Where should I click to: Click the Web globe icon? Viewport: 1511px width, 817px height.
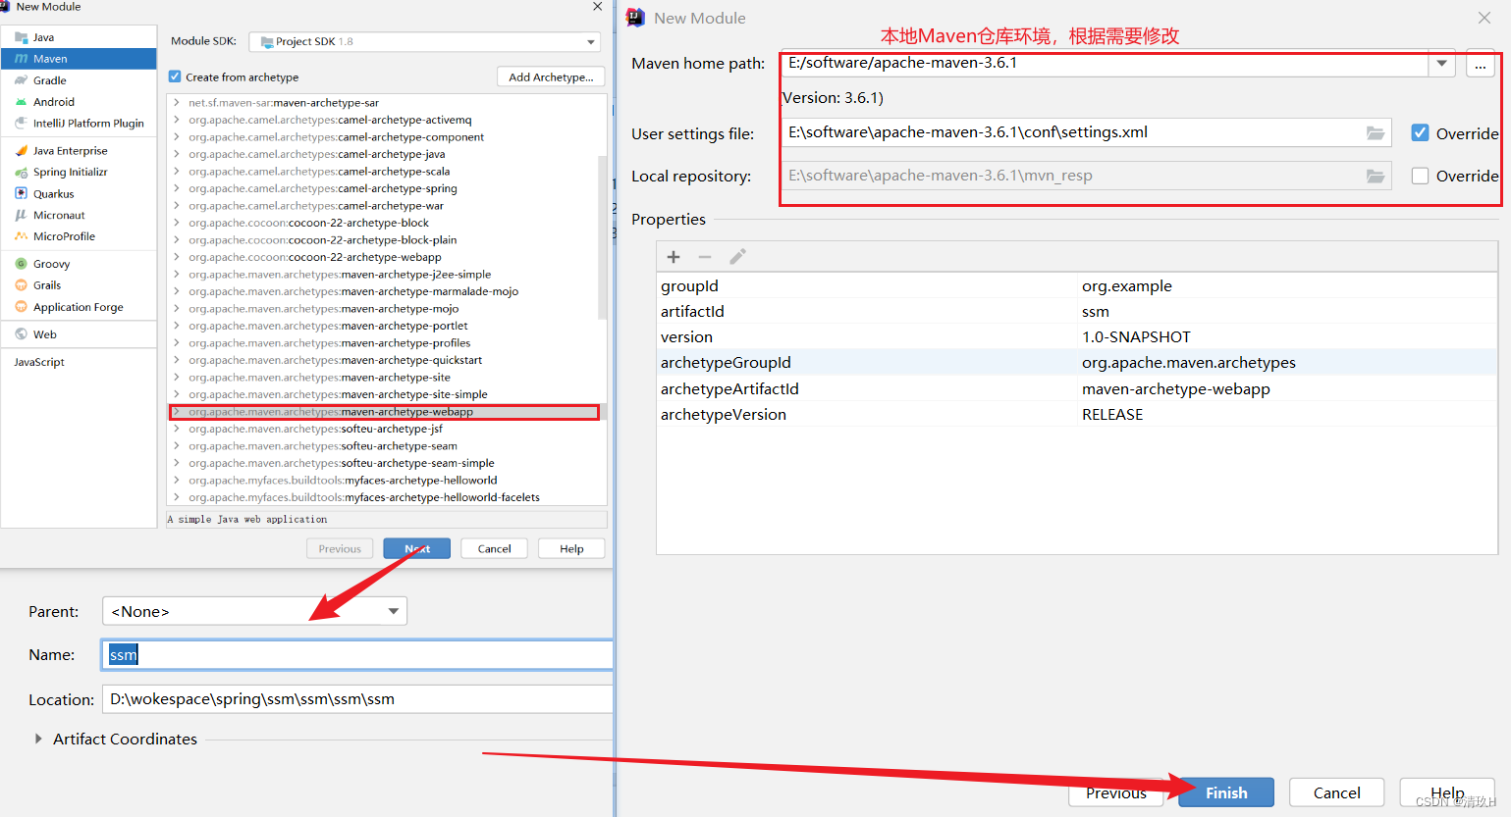point(21,334)
